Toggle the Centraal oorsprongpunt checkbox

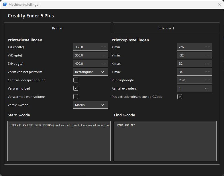coord(76,80)
